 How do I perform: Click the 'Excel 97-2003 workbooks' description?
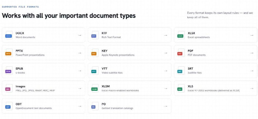click(x=214, y=91)
